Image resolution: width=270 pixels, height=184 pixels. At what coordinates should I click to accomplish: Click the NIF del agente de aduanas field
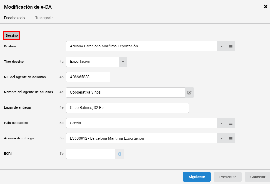point(88,77)
